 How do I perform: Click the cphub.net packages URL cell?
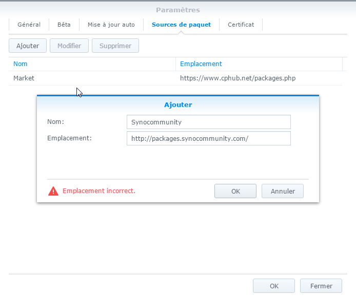238,78
